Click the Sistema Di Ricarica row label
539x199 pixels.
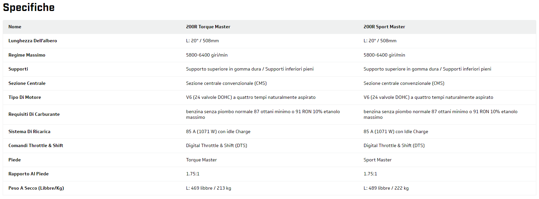[x=29, y=132]
